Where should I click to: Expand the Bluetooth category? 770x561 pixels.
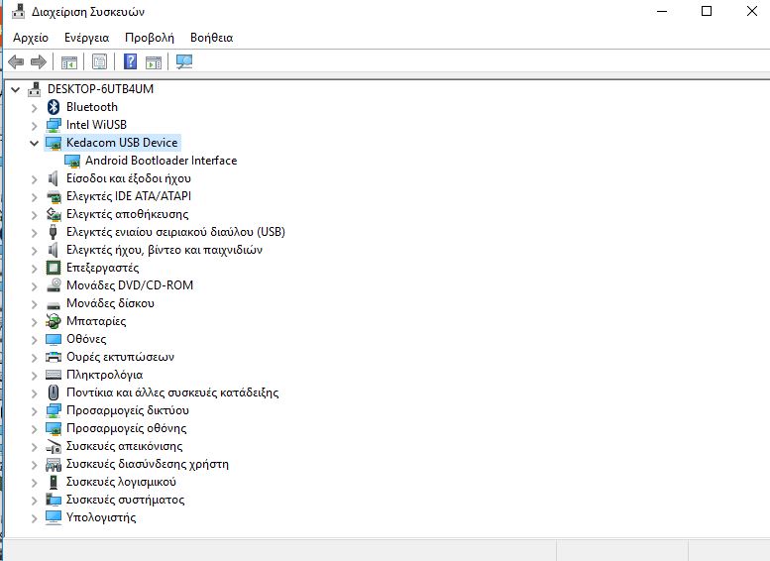[x=35, y=107]
